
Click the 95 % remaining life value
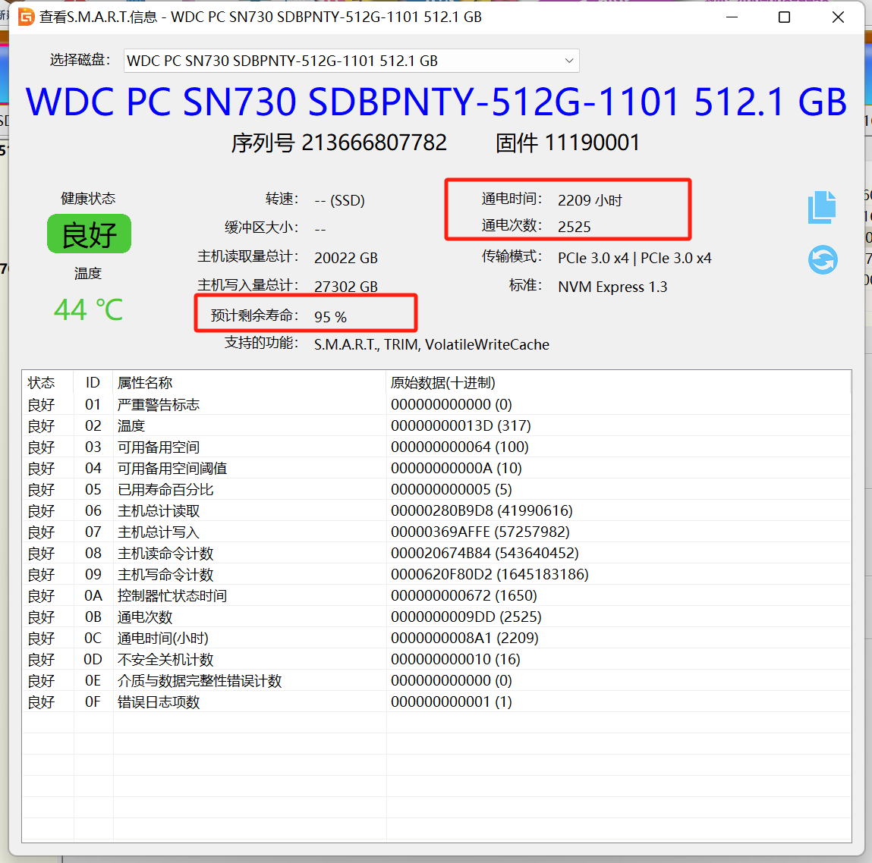330,317
